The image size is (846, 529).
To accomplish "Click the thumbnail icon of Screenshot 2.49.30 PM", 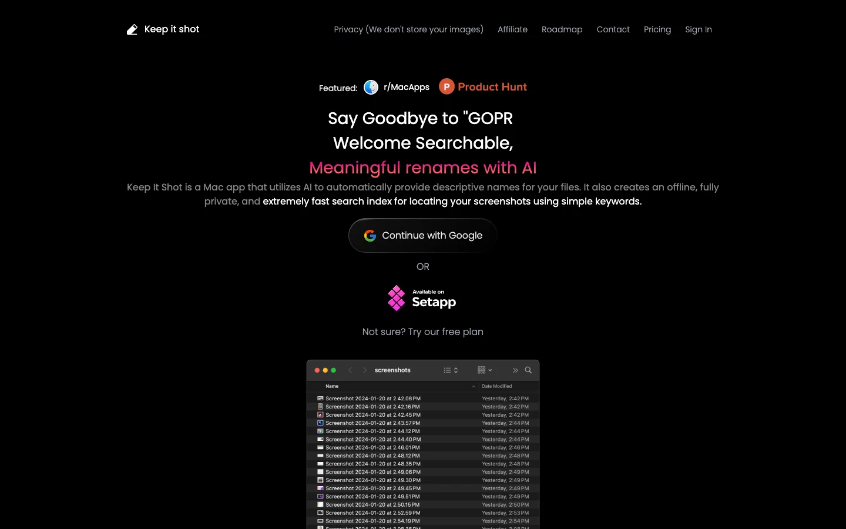I will pyautogui.click(x=320, y=480).
